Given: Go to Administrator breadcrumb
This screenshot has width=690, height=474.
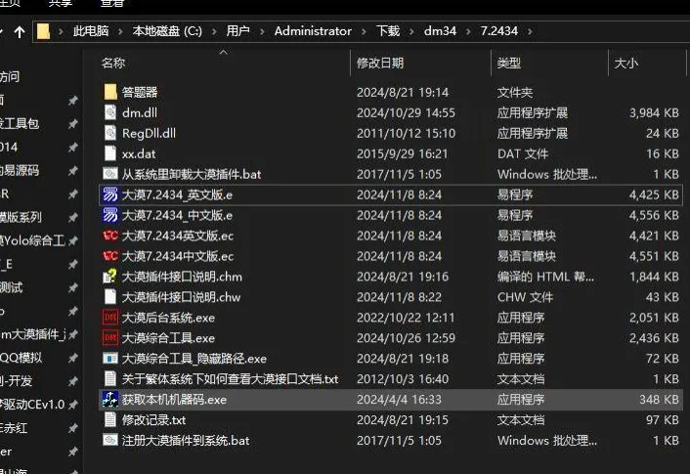Looking at the screenshot, I should point(313,31).
